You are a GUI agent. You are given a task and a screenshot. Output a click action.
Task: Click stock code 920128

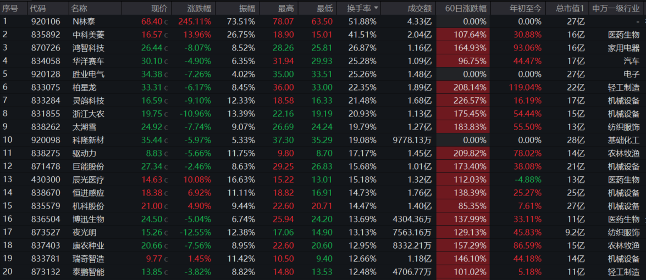click(46, 75)
